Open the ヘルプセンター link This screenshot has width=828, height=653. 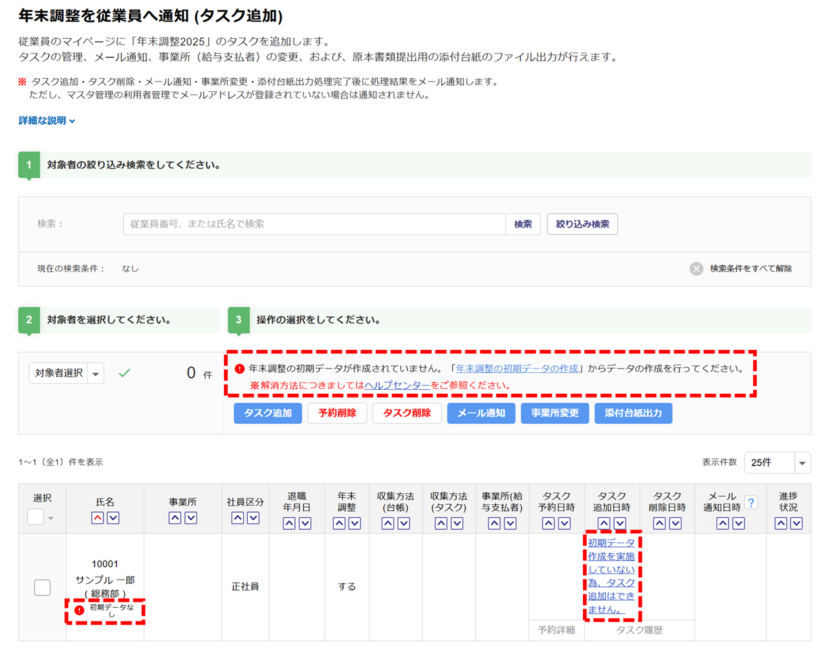(x=397, y=385)
